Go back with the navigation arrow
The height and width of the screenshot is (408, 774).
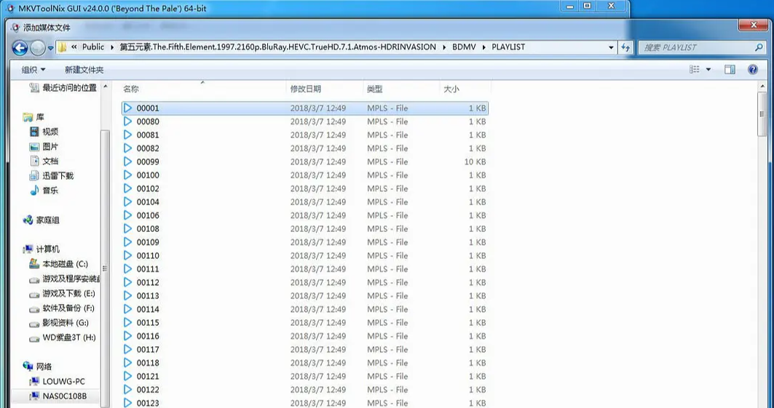click(20, 48)
